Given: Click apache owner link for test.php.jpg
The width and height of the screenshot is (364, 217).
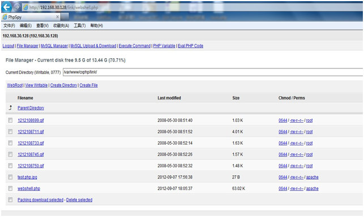Looking at the screenshot, I should tap(312, 177).
